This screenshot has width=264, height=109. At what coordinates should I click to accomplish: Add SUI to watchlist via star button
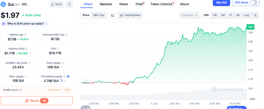56,5
